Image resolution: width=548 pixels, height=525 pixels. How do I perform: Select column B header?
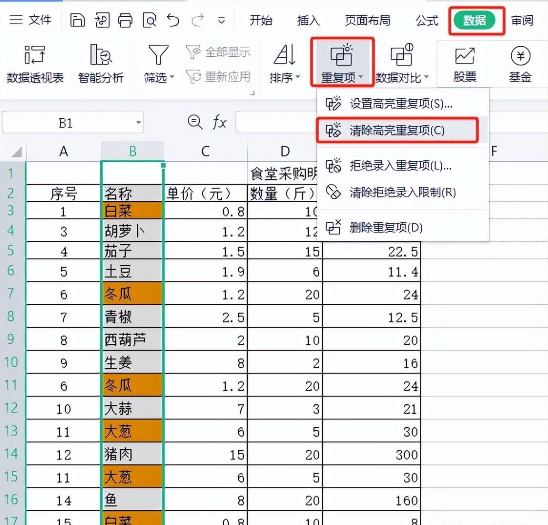pyautogui.click(x=132, y=152)
